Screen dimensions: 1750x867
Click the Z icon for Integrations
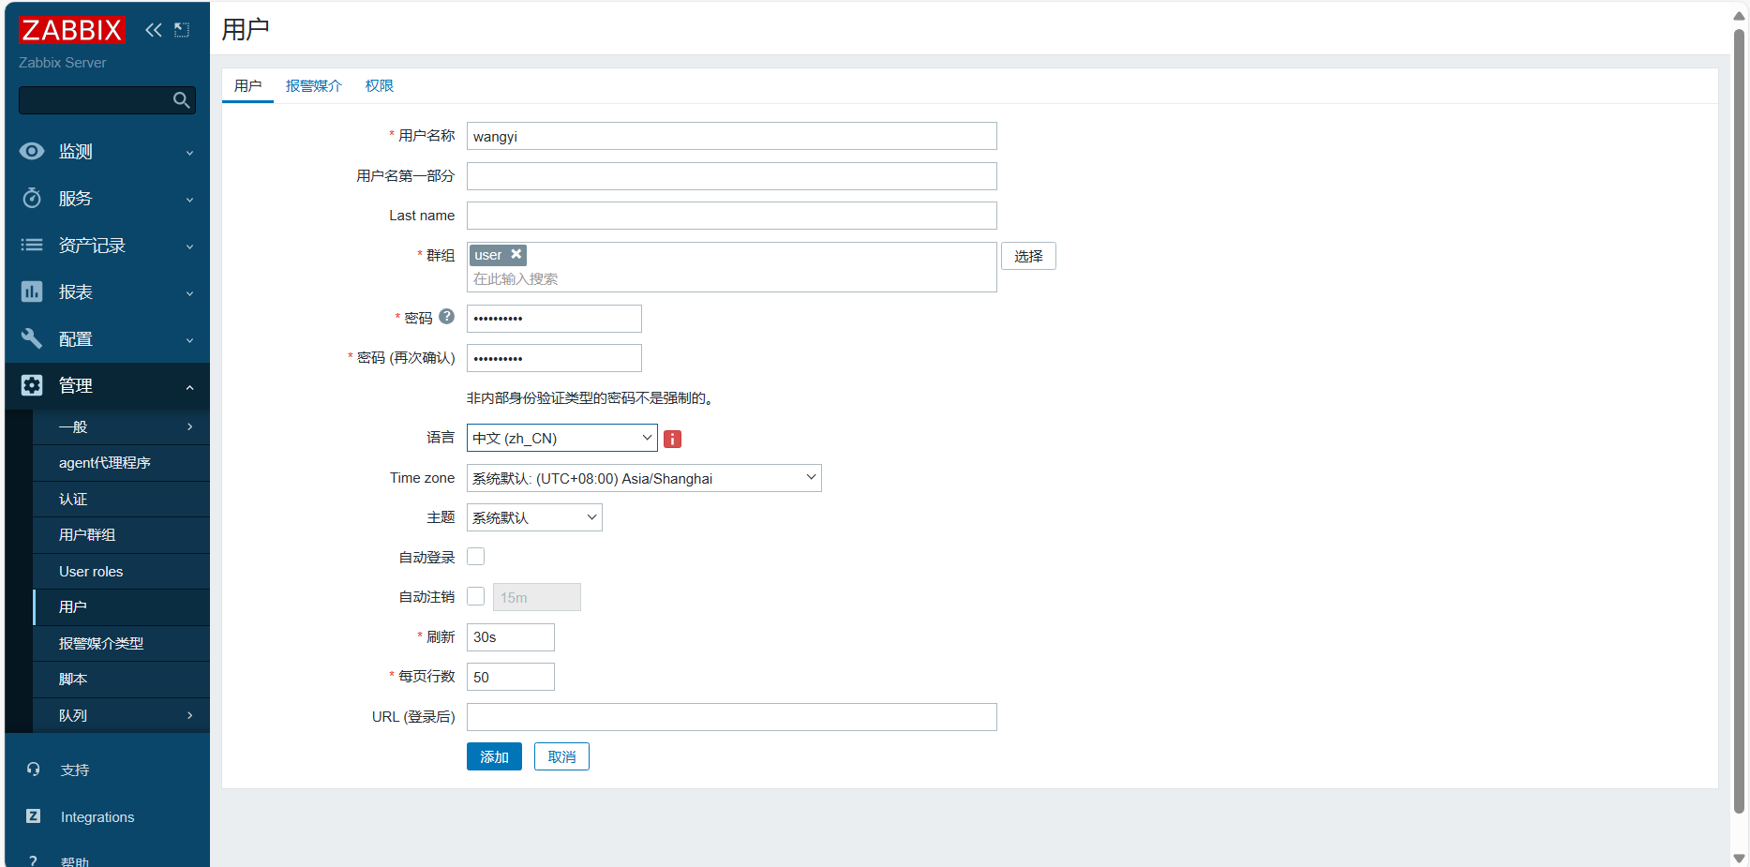pyautogui.click(x=34, y=816)
